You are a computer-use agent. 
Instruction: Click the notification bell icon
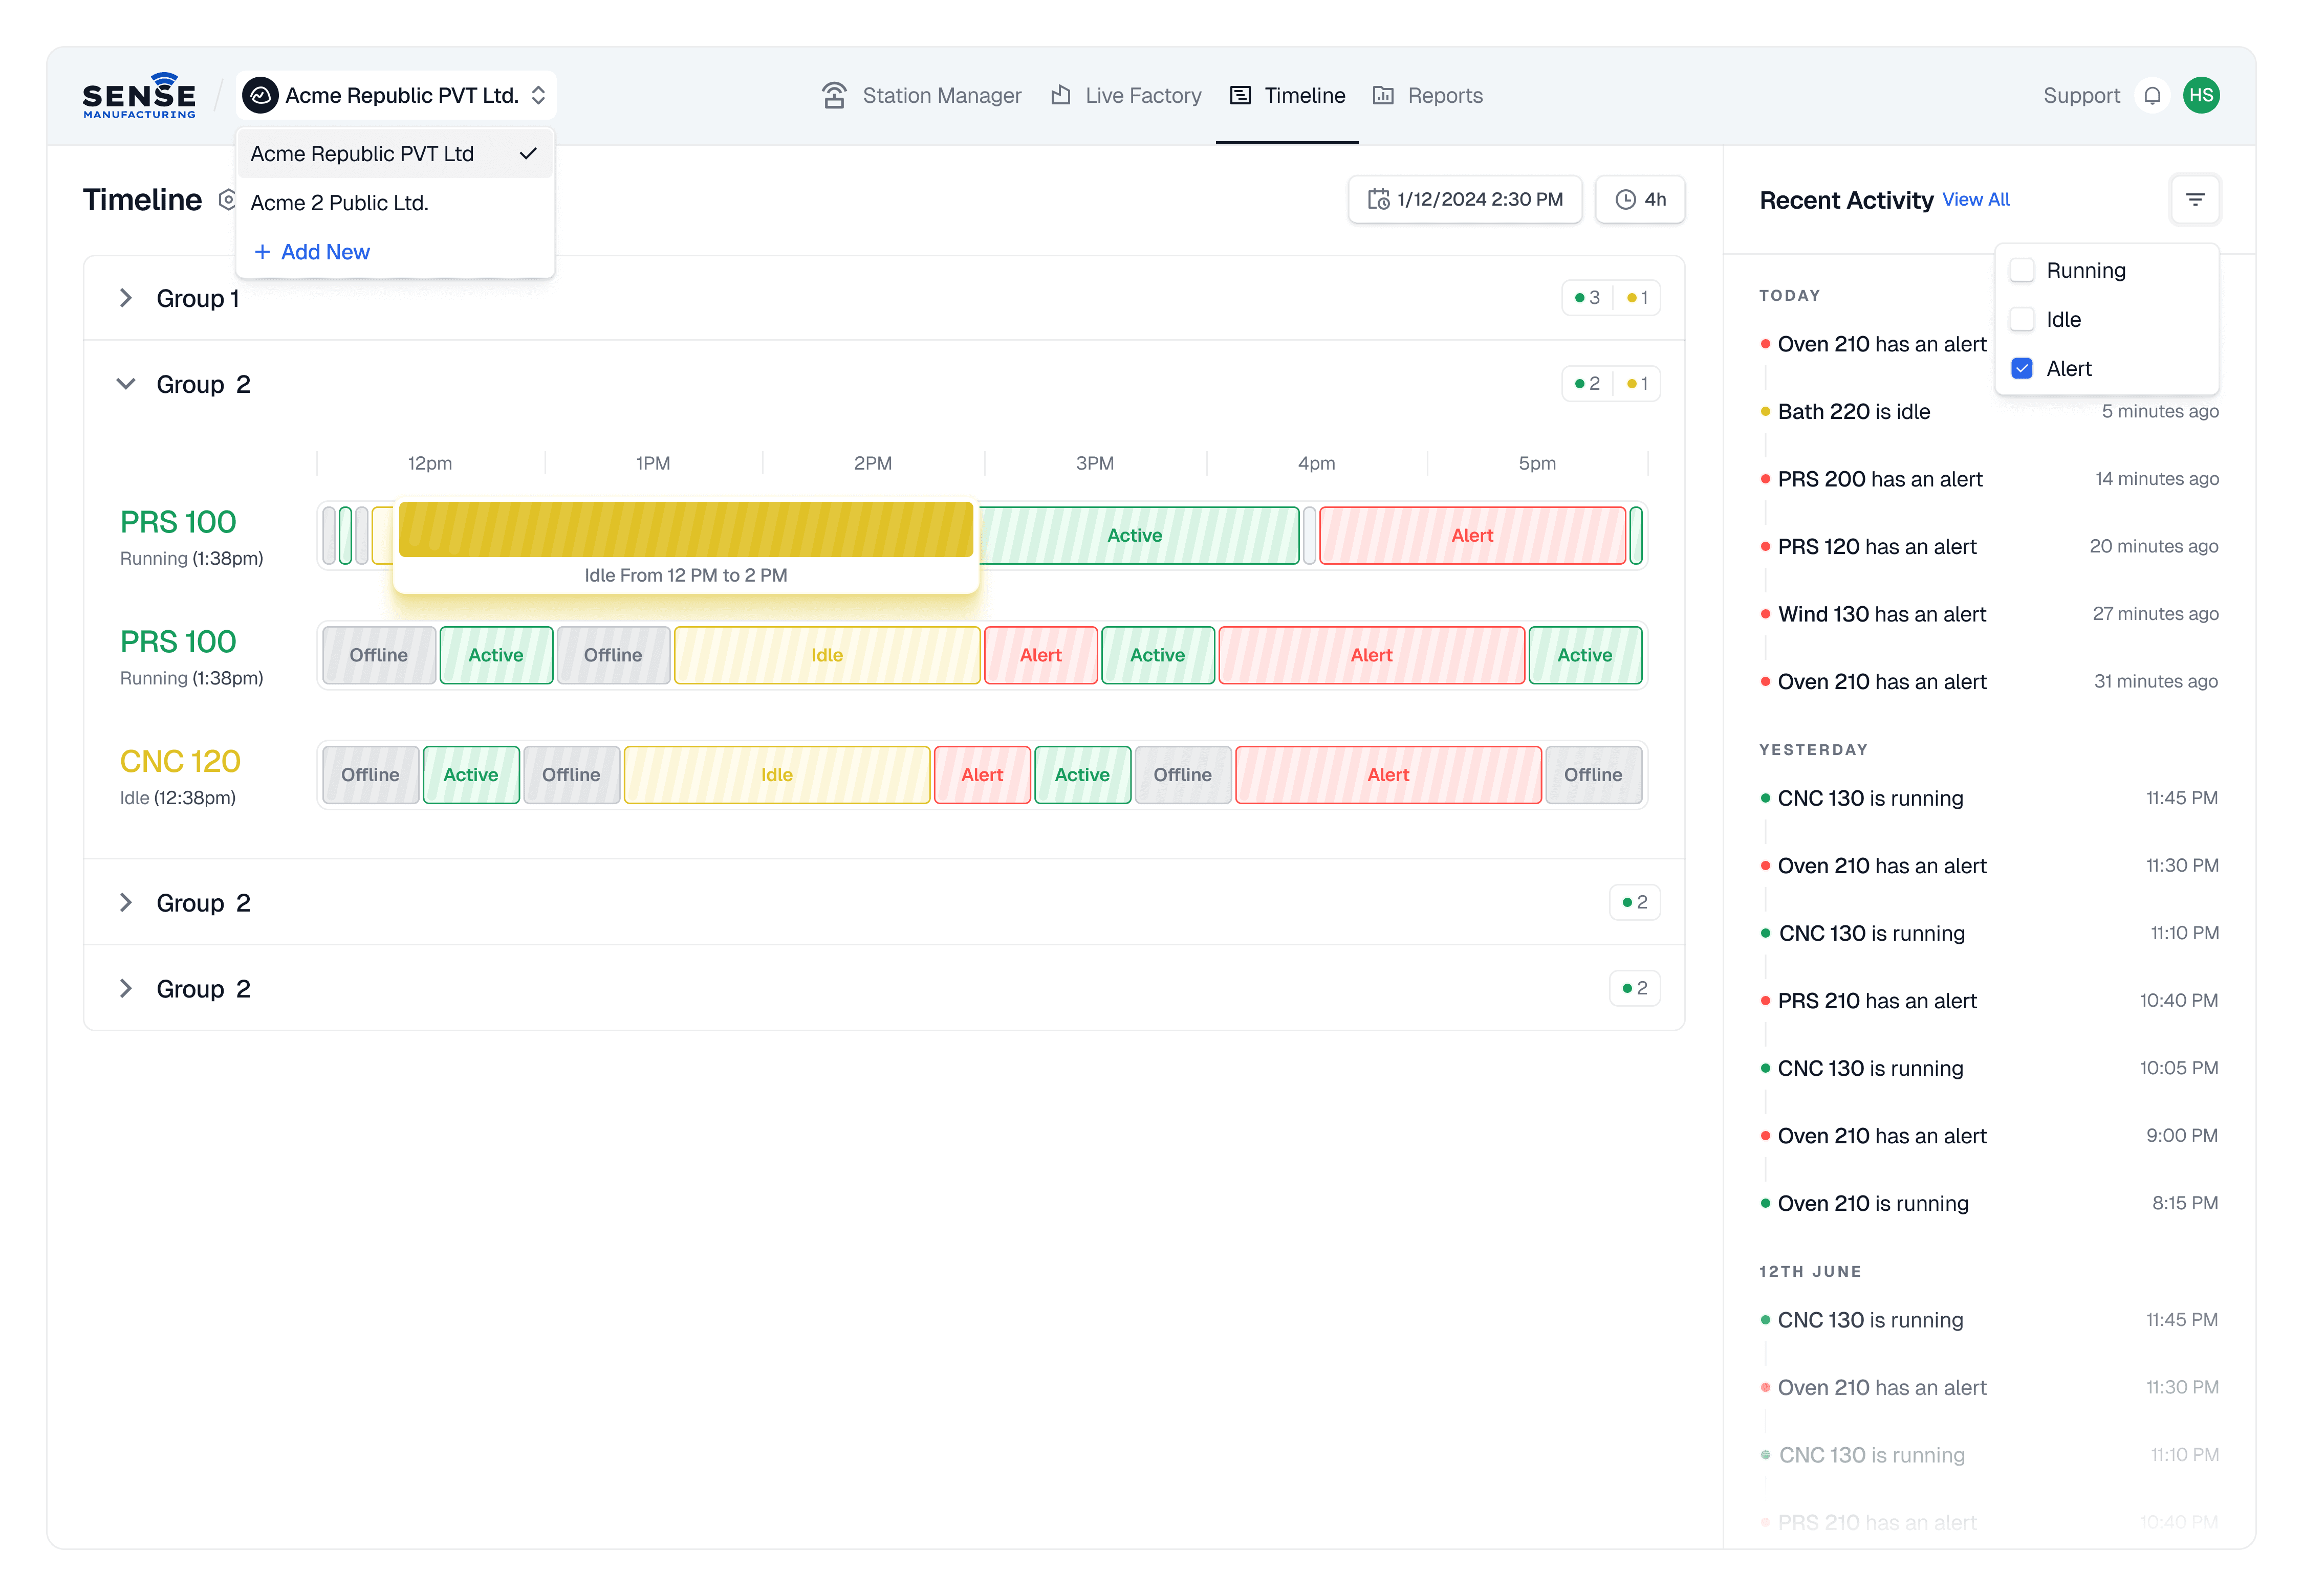tap(2152, 96)
